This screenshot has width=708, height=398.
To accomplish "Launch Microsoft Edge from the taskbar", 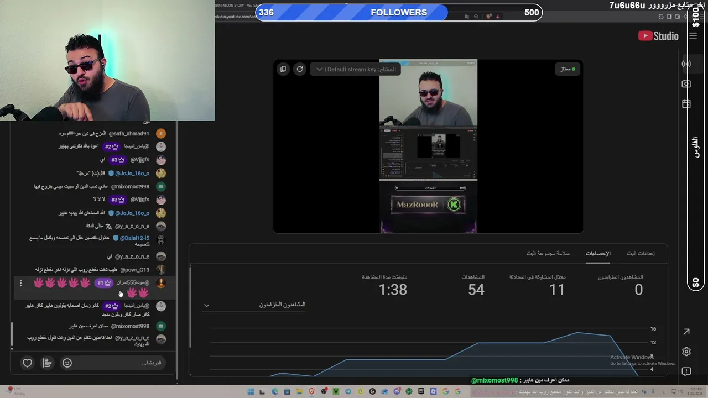I will point(275,392).
